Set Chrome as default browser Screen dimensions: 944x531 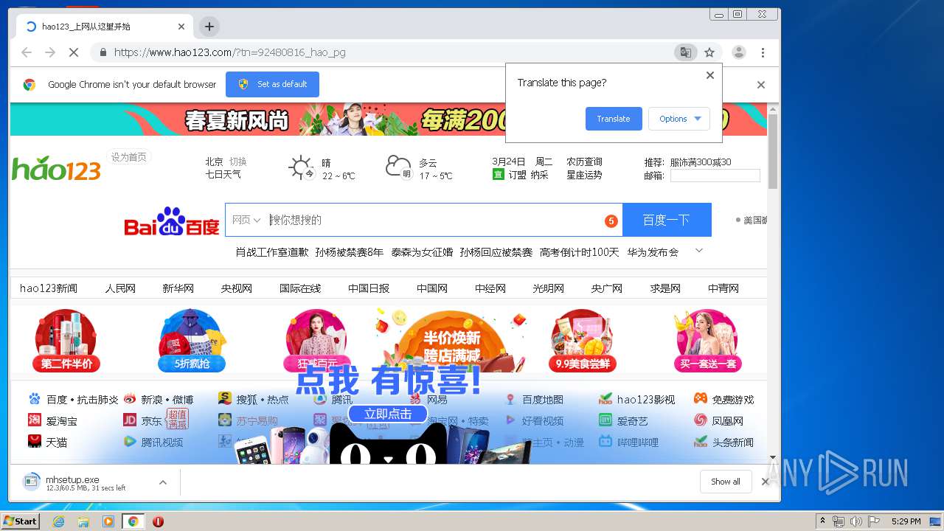[x=272, y=84]
